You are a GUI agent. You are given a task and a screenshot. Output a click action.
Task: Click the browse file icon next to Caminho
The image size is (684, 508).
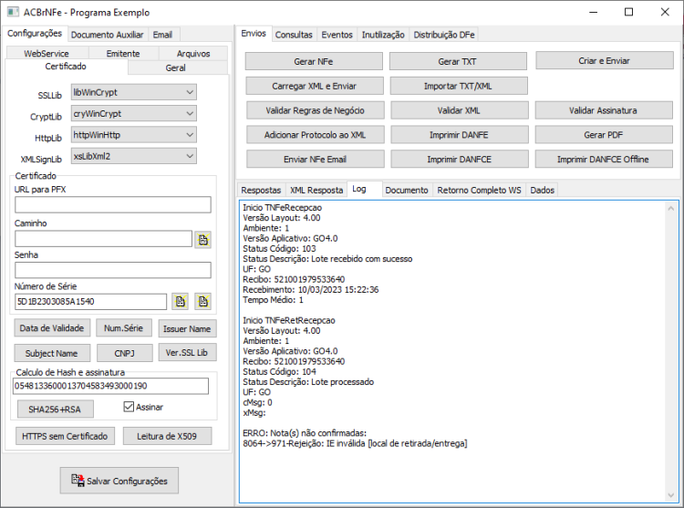202,239
